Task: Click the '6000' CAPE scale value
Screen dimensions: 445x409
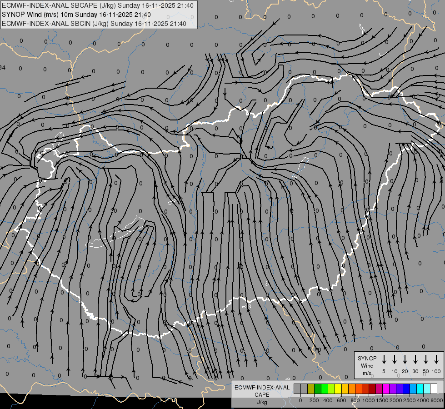Action: point(437,400)
